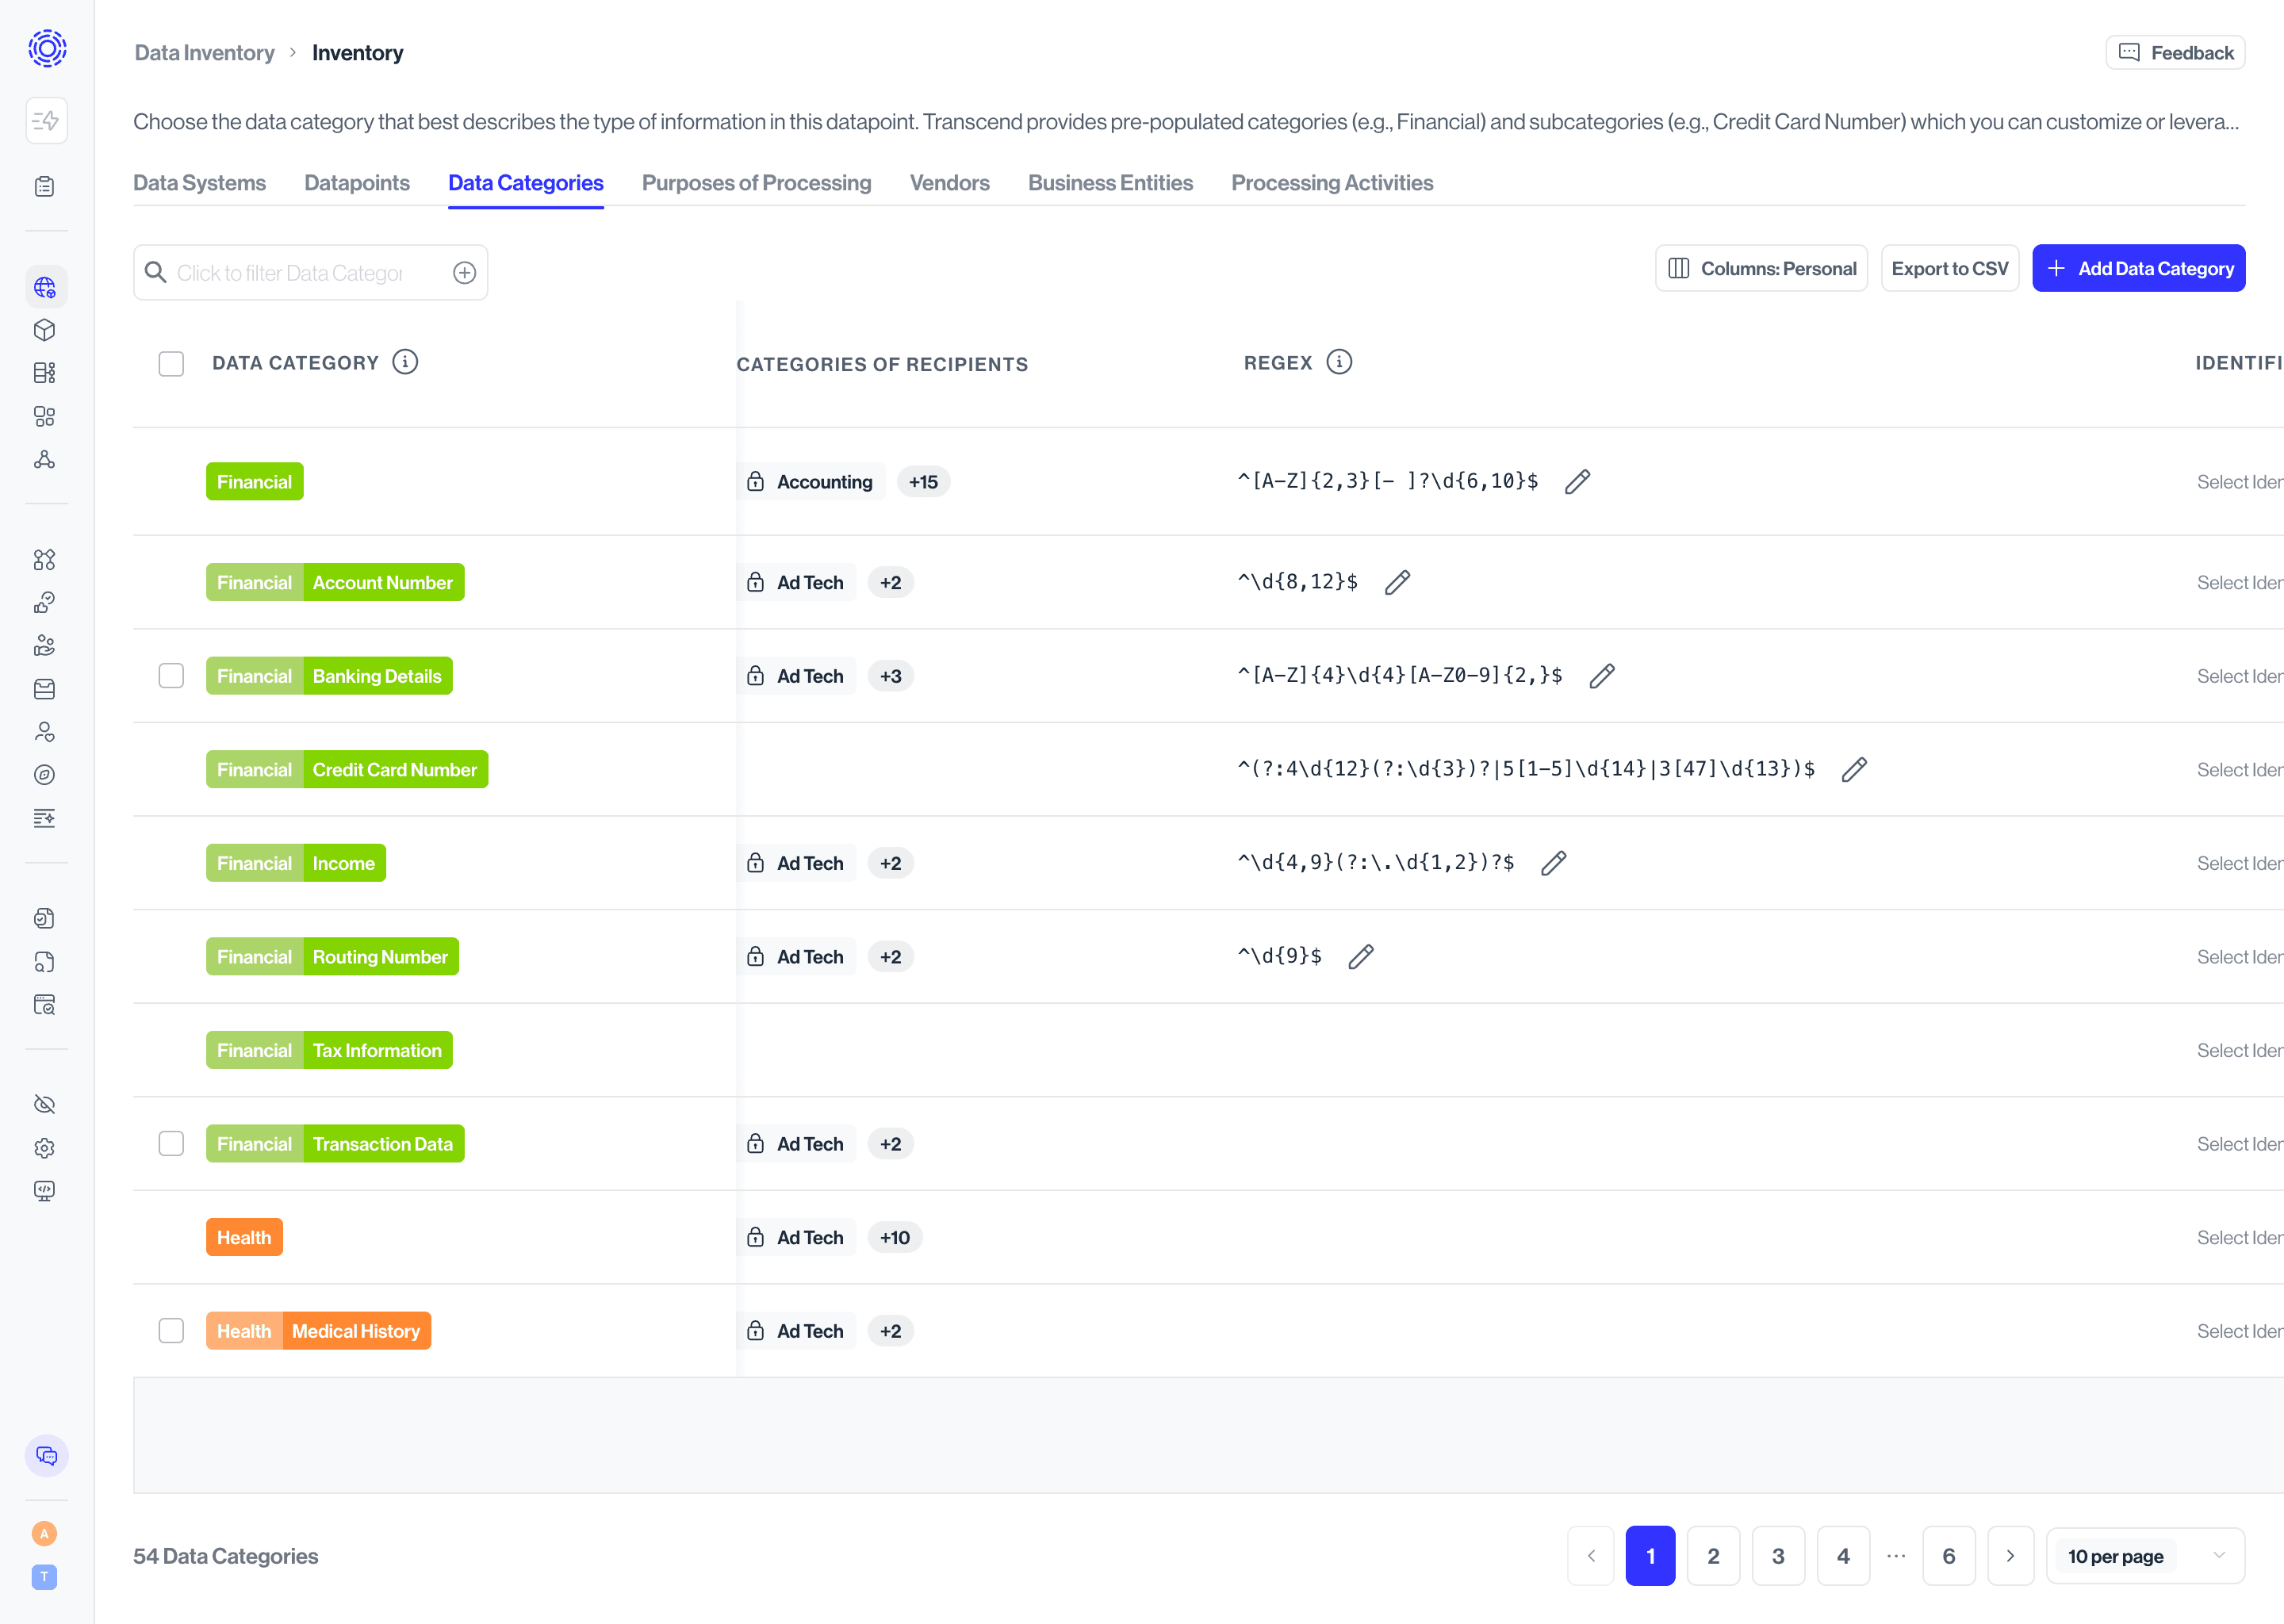
Task: Open the 10 per page dropdown
Action: click(2146, 1556)
